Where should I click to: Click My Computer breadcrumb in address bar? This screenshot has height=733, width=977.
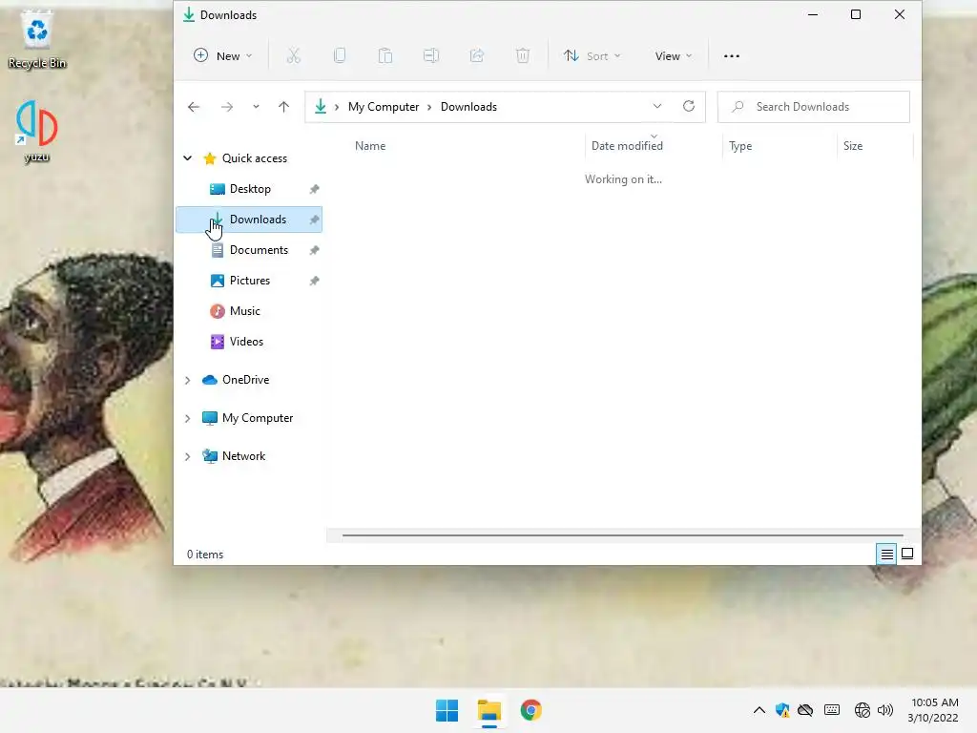(384, 107)
